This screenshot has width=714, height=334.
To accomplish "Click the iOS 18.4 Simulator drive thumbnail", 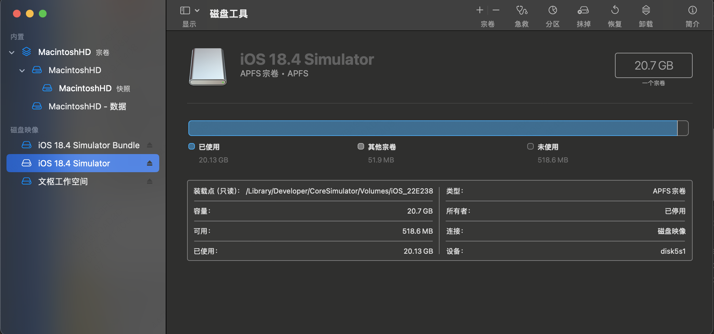I will (208, 67).
